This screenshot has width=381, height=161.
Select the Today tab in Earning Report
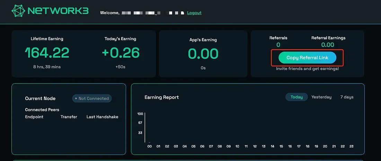296,97
